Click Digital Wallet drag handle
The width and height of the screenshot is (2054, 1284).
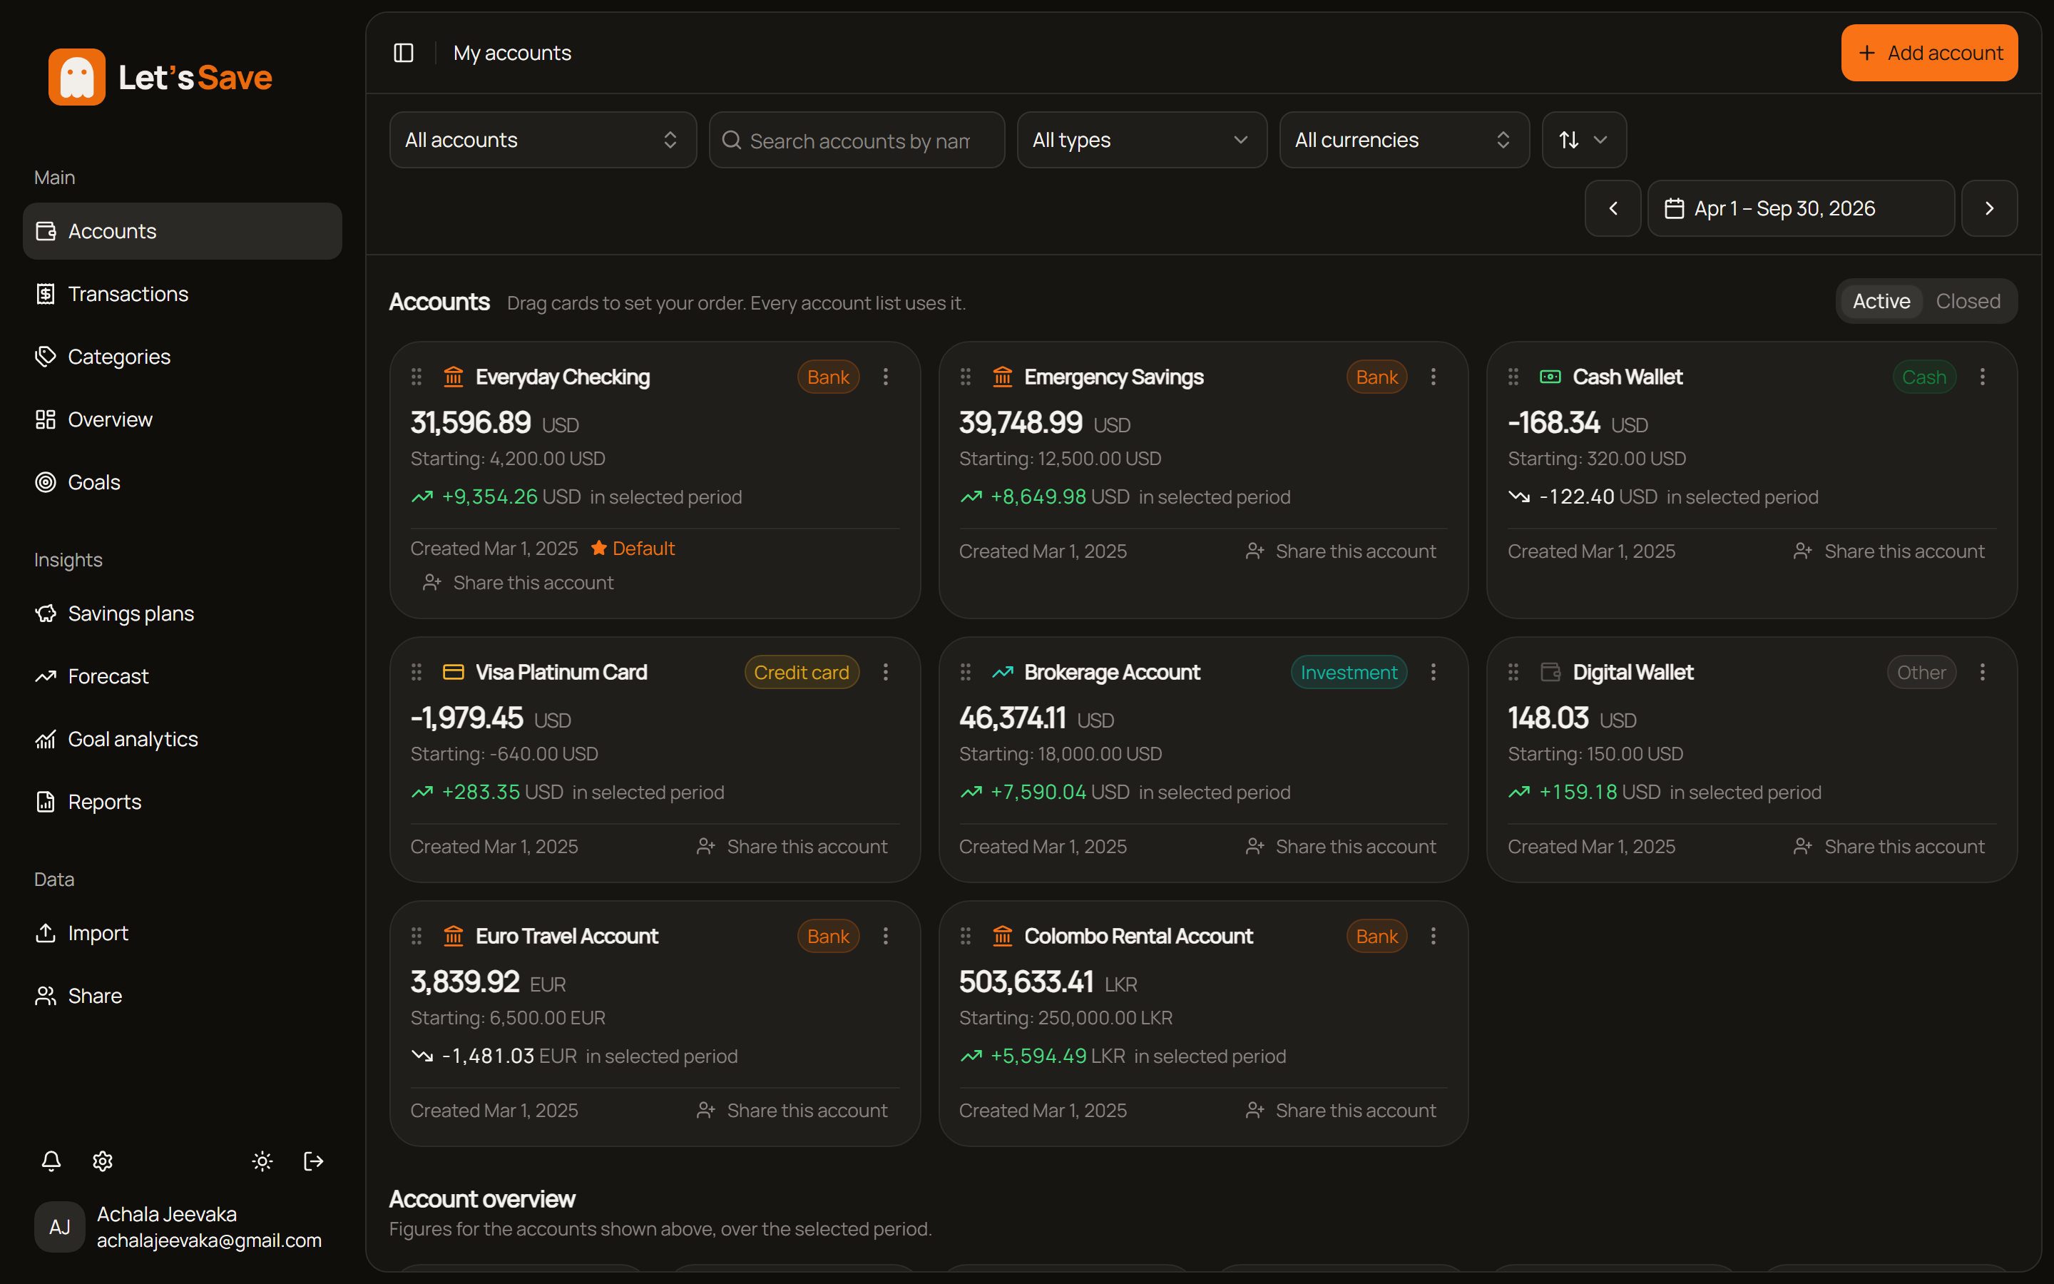(1513, 672)
